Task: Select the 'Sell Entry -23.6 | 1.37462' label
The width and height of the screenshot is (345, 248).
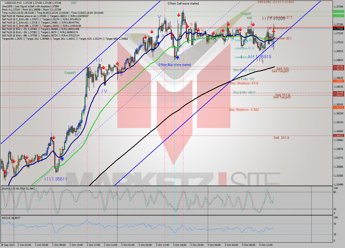Action: pyautogui.click(x=275, y=2)
